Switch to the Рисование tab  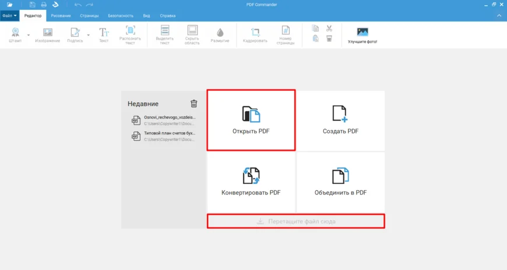(x=61, y=16)
